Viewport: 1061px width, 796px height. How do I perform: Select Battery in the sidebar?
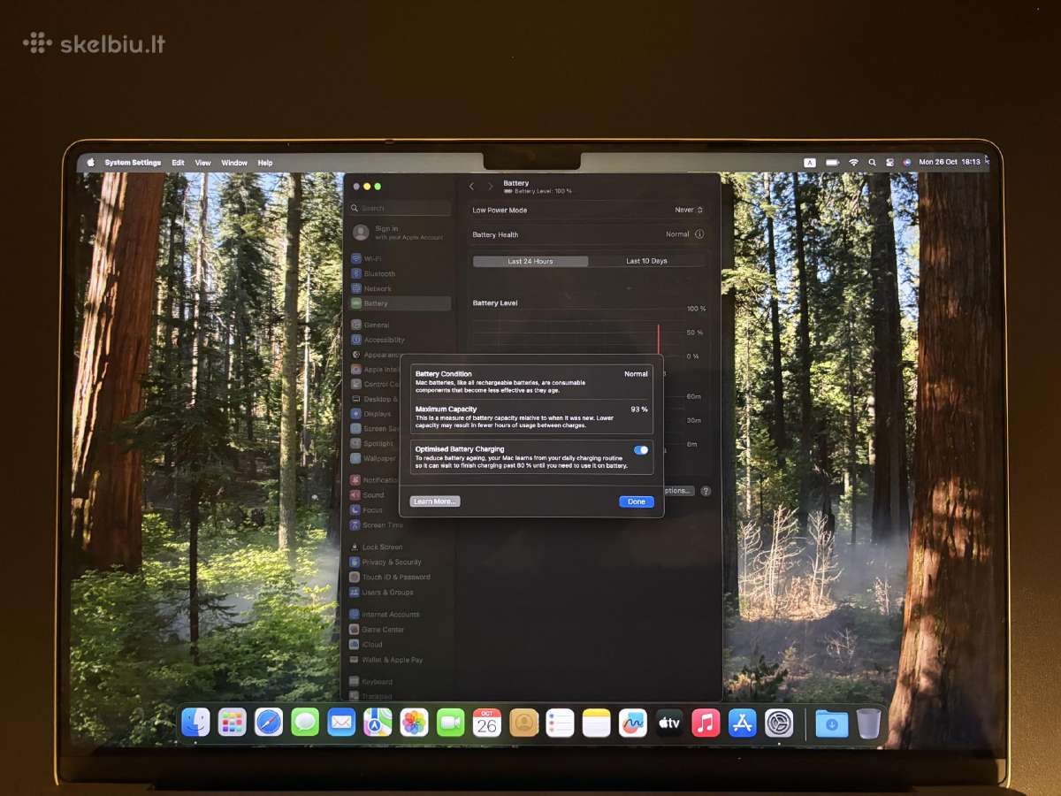click(x=400, y=303)
